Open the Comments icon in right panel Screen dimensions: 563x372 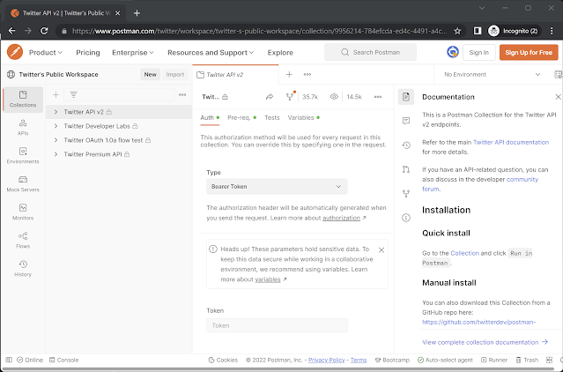[406, 121]
